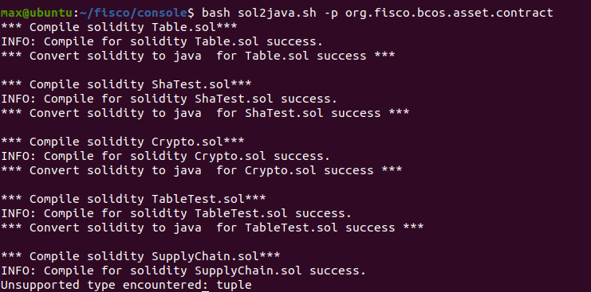This screenshot has width=591, height=292.
Task: Click 'Compile for solidity TableTest.sol success' line
Action: pos(176,213)
